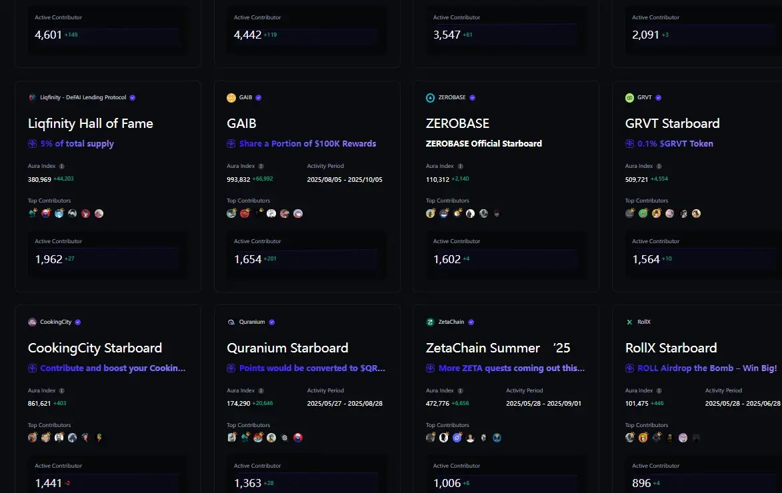
Task: Click first top contributor avatar on CookingCity card
Action: pyautogui.click(x=33, y=438)
